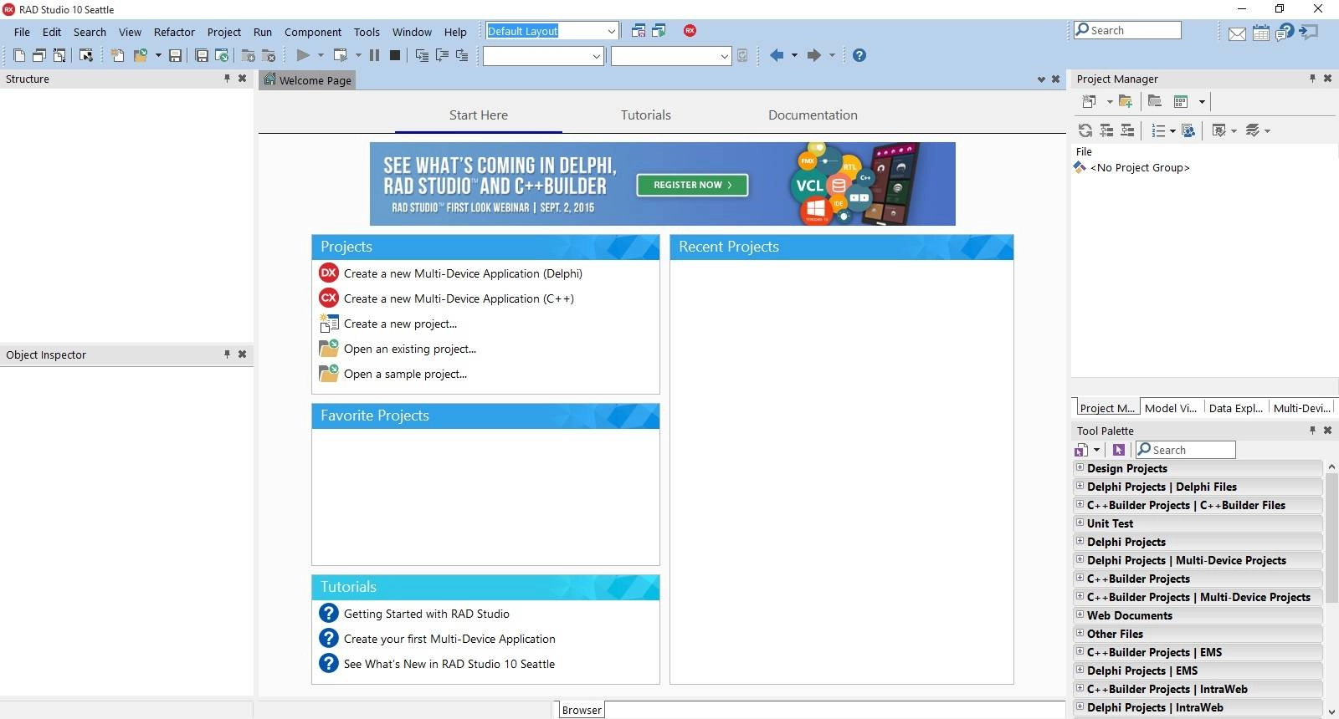The image size is (1339, 719).
Task: Click the red RX icon in layout toolbar
Action: 690,31
